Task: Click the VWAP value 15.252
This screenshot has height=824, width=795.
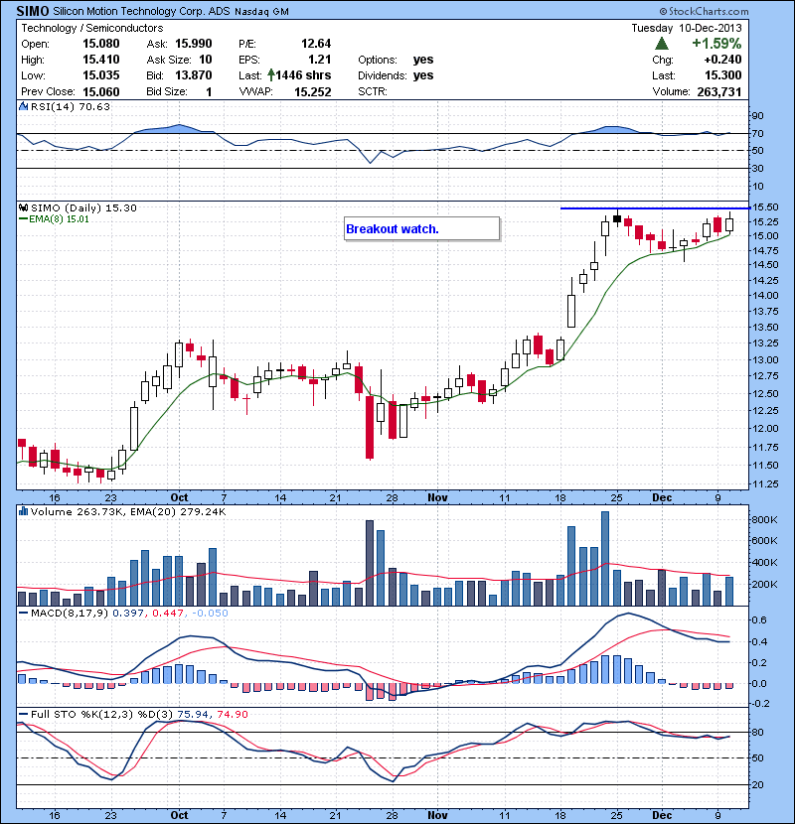Action: pyautogui.click(x=312, y=92)
